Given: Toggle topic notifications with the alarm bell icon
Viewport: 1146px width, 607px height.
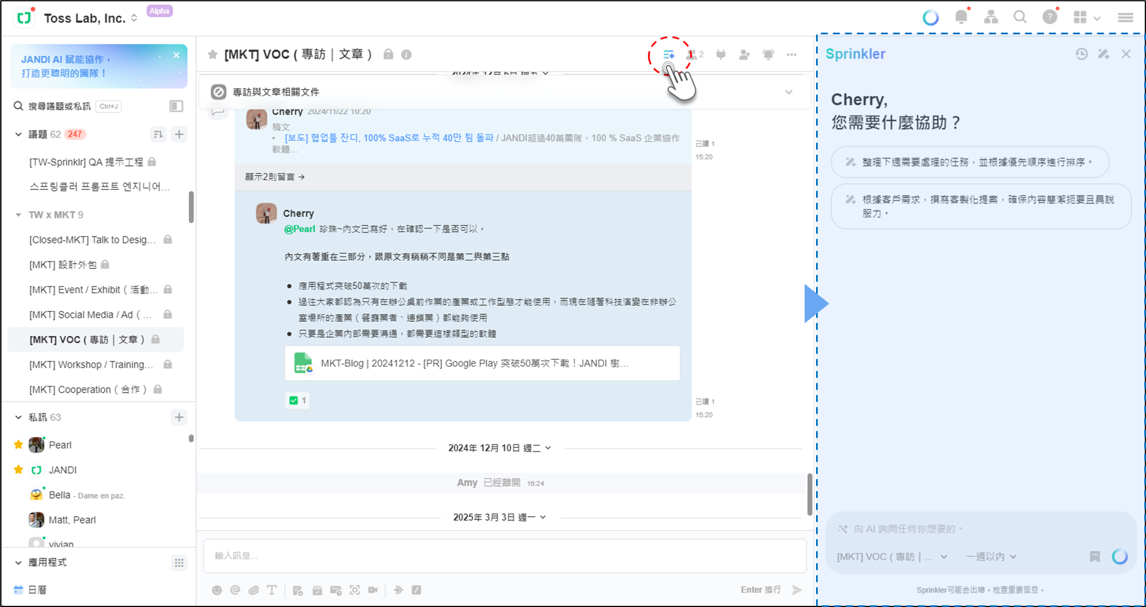Looking at the screenshot, I should coord(768,54).
